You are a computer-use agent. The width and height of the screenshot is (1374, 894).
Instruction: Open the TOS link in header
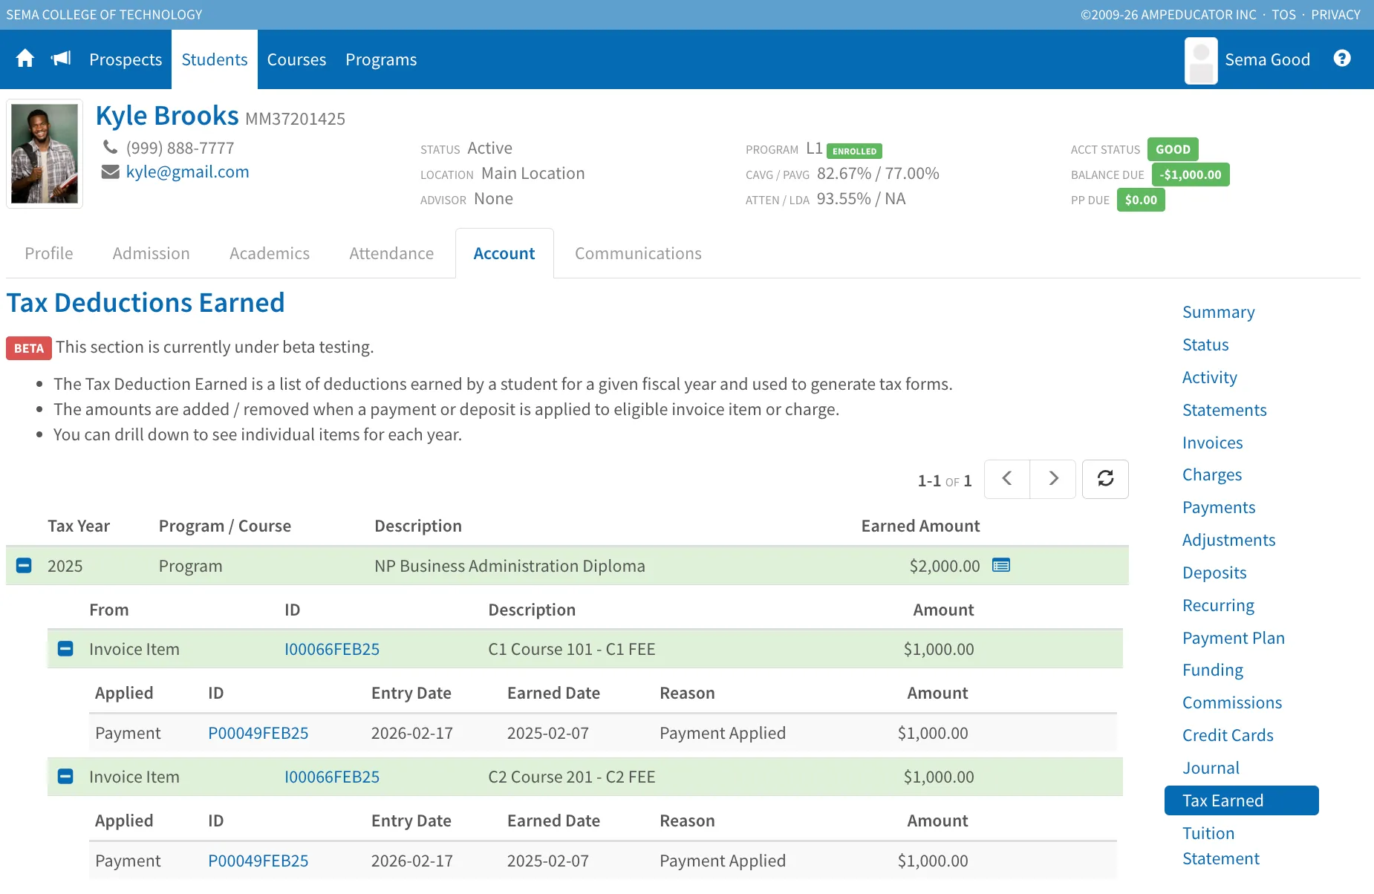tap(1283, 15)
